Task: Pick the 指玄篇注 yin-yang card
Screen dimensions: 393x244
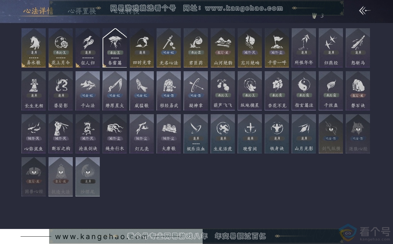Action: (304, 91)
